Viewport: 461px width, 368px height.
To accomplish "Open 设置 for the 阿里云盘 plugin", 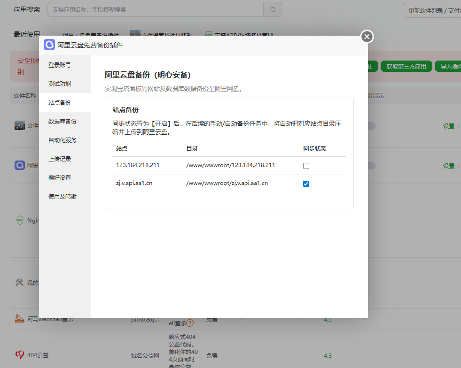I will [x=449, y=166].
